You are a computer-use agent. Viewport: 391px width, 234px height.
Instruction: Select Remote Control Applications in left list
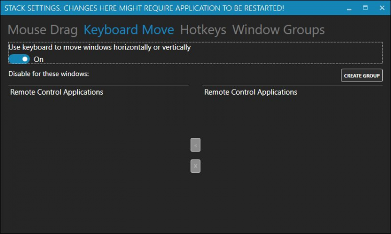(x=57, y=93)
